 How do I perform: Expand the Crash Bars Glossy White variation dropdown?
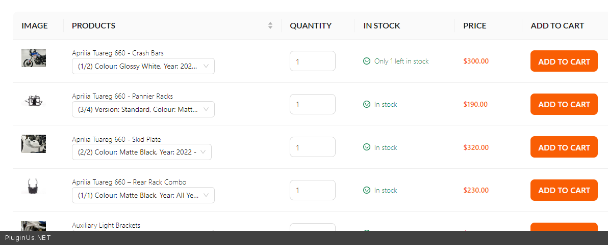(143, 66)
